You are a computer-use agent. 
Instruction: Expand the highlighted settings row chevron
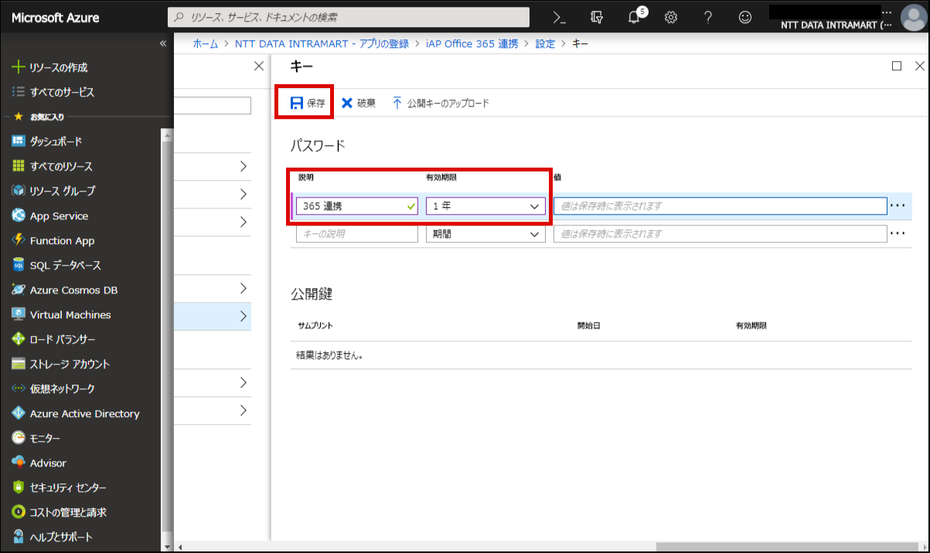tap(244, 316)
